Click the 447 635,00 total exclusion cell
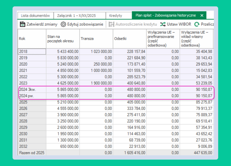This screenshot has width=231, height=166. 196,153
